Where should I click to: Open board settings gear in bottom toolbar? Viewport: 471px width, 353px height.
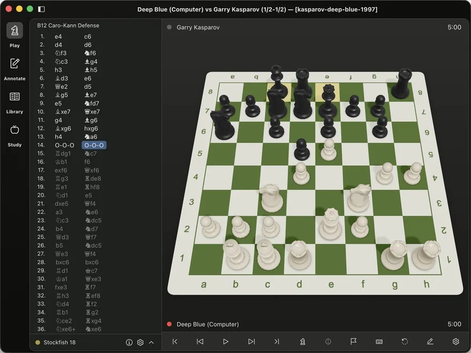tap(455, 341)
